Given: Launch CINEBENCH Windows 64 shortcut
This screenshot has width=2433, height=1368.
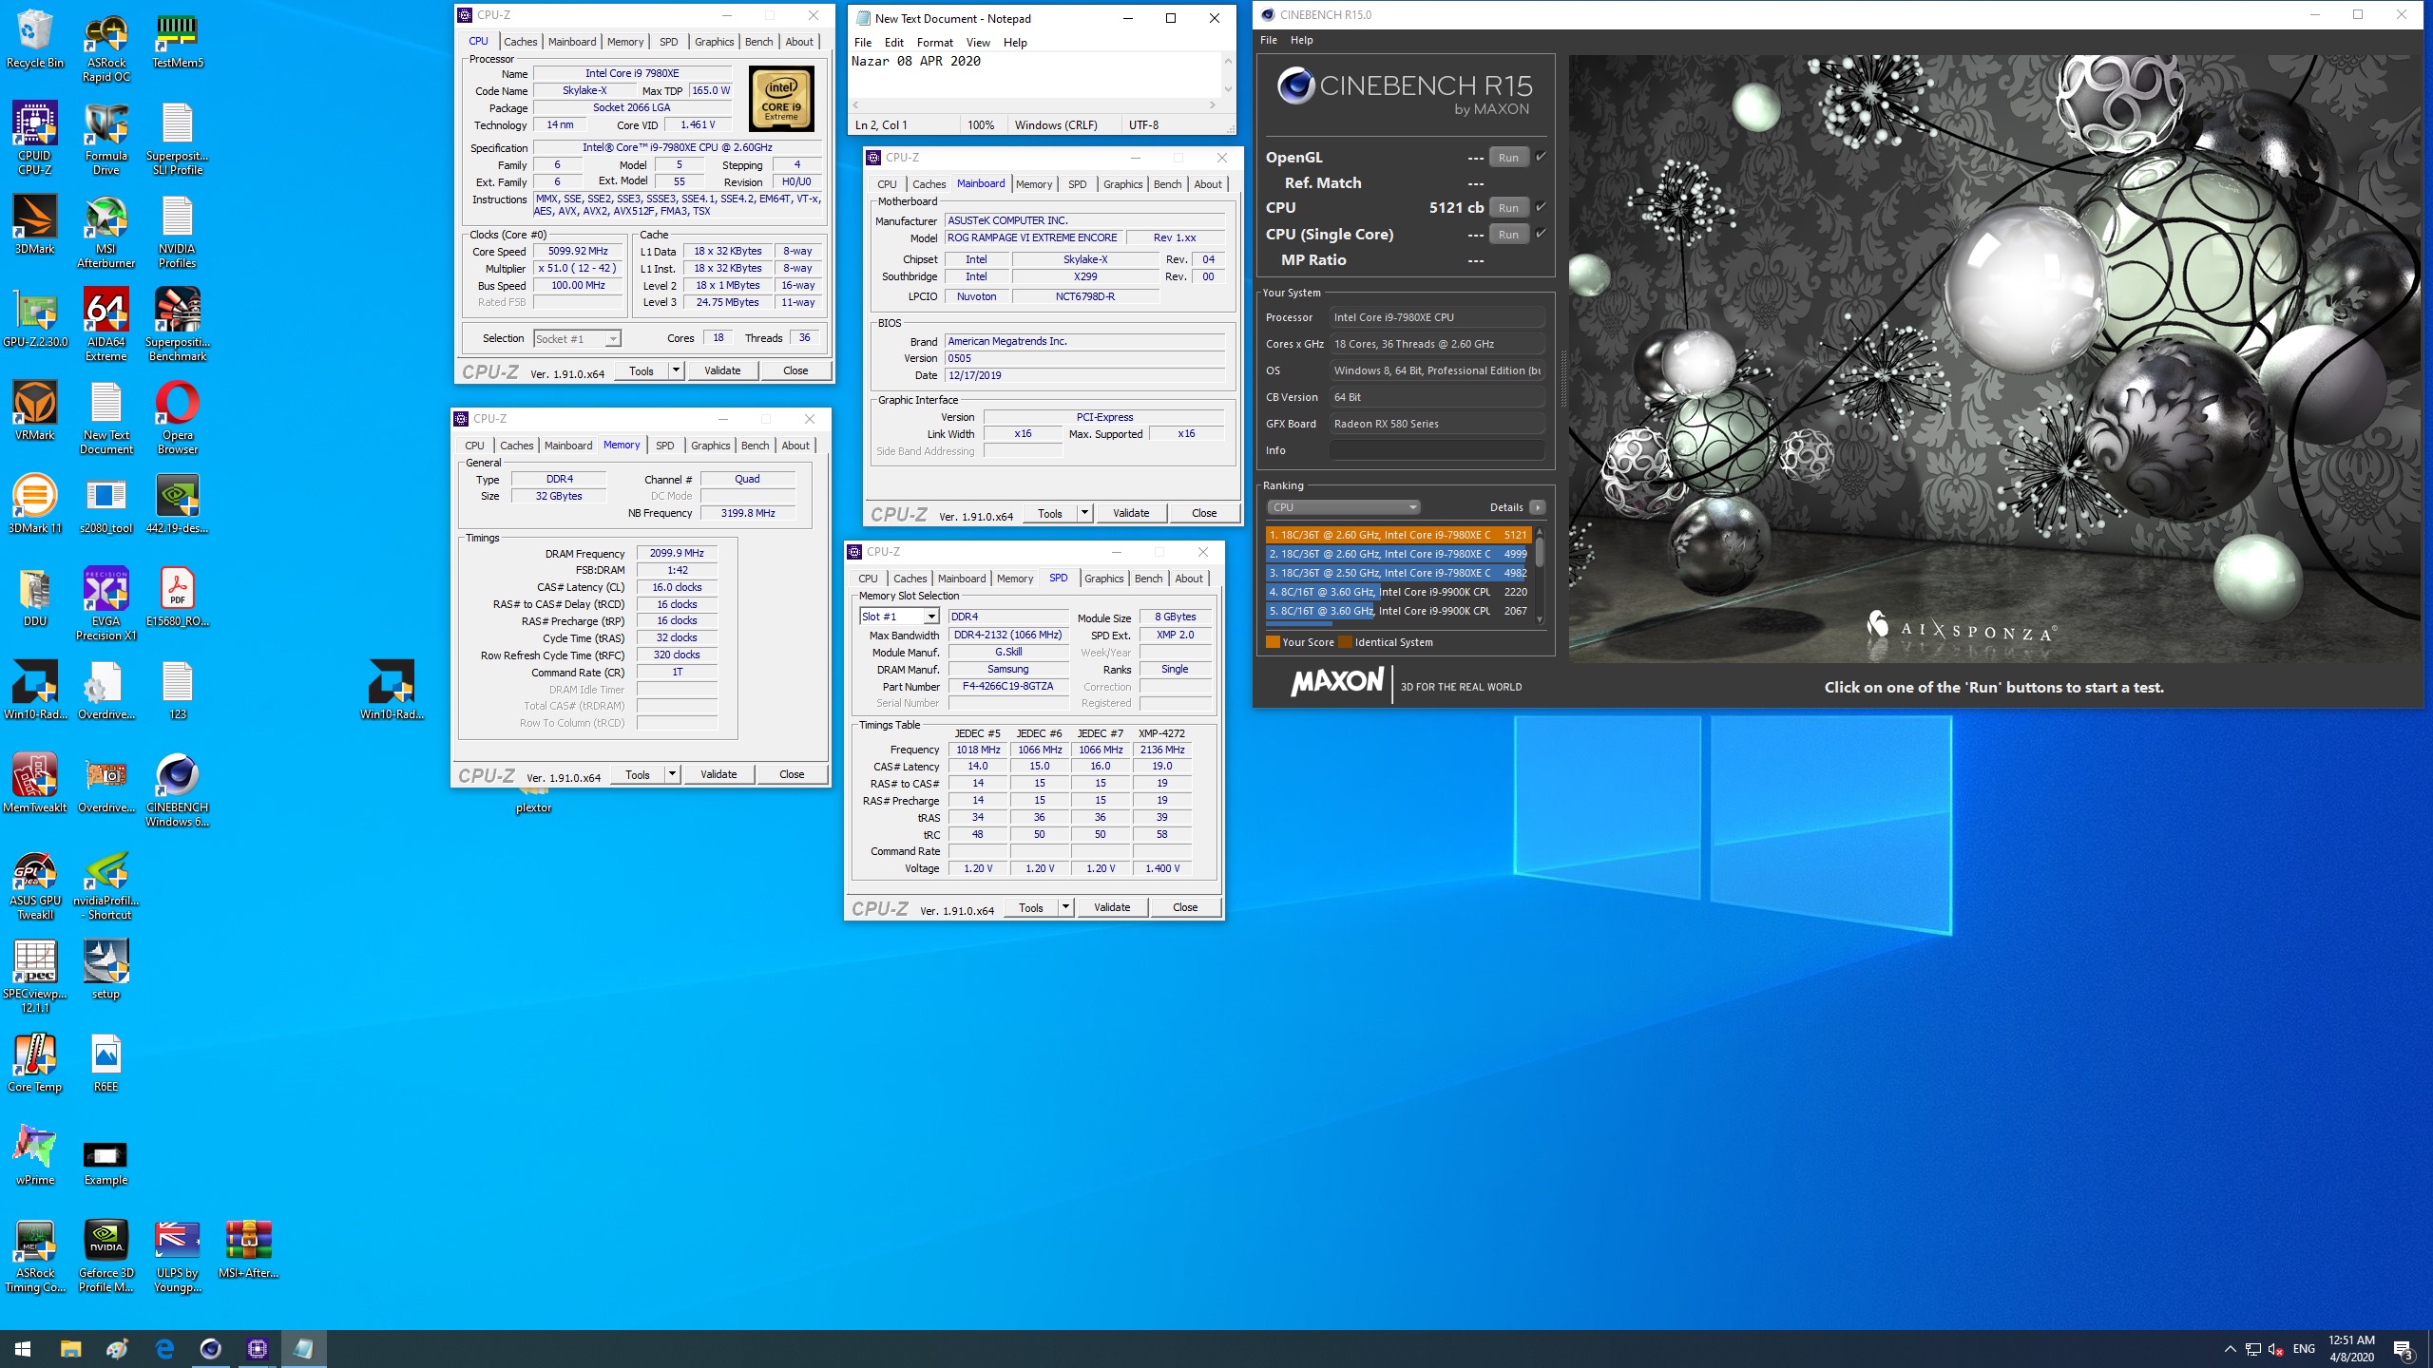Looking at the screenshot, I should (x=177, y=789).
